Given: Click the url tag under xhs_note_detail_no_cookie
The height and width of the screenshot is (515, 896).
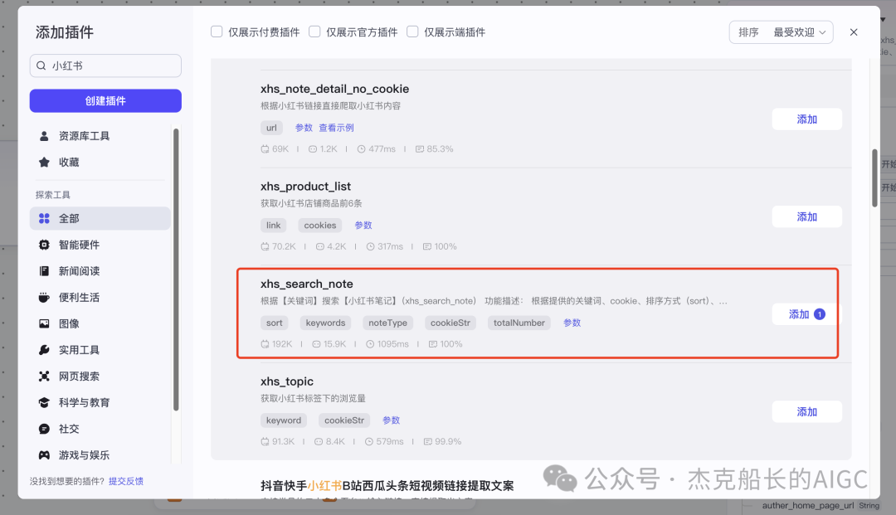Looking at the screenshot, I should (x=271, y=128).
